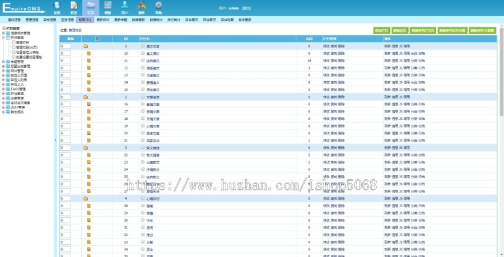Screen dimensions: 504x257
Task: Click file icon in row ID 23
Action: (x=88, y=162)
